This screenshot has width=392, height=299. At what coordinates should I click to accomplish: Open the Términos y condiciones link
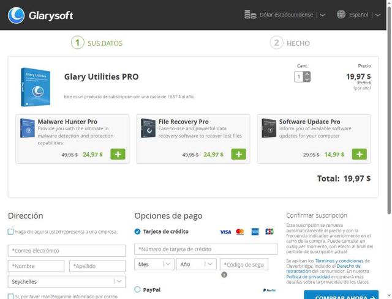point(339,260)
